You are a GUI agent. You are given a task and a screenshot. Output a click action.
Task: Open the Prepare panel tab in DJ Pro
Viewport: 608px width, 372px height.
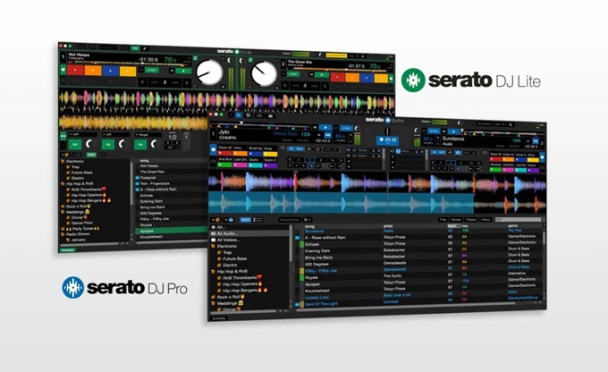point(470,220)
